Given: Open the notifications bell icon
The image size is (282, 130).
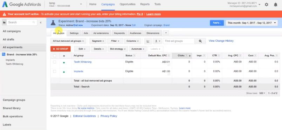Looking at the screenshot, I should (x=275, y=5).
